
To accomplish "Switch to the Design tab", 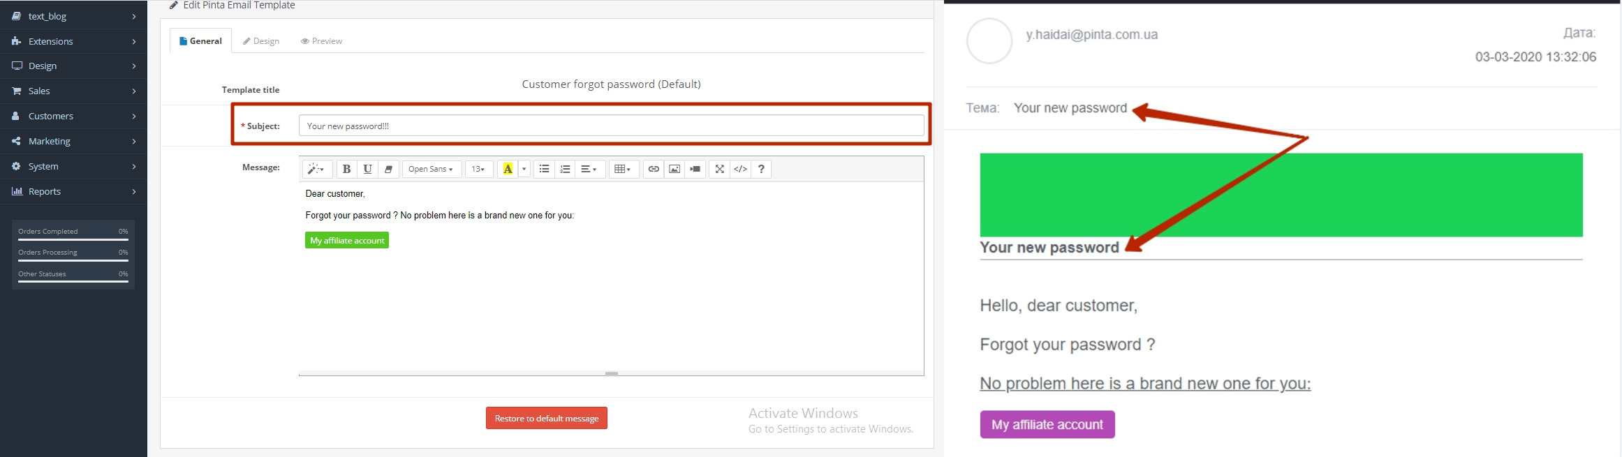I will coord(261,41).
